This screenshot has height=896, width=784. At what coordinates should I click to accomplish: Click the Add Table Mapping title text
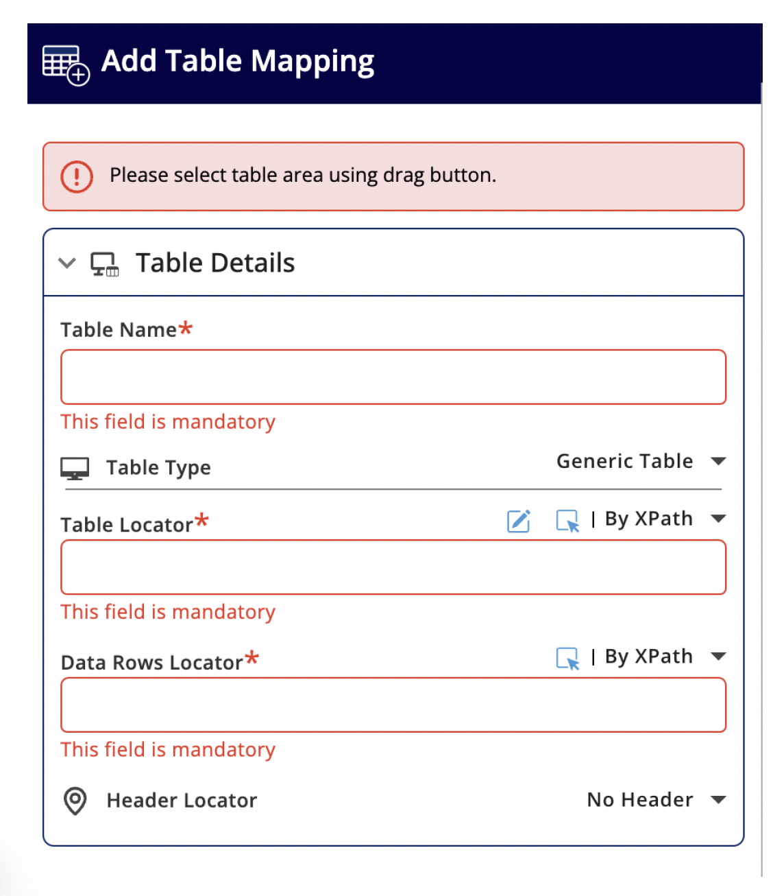238,62
